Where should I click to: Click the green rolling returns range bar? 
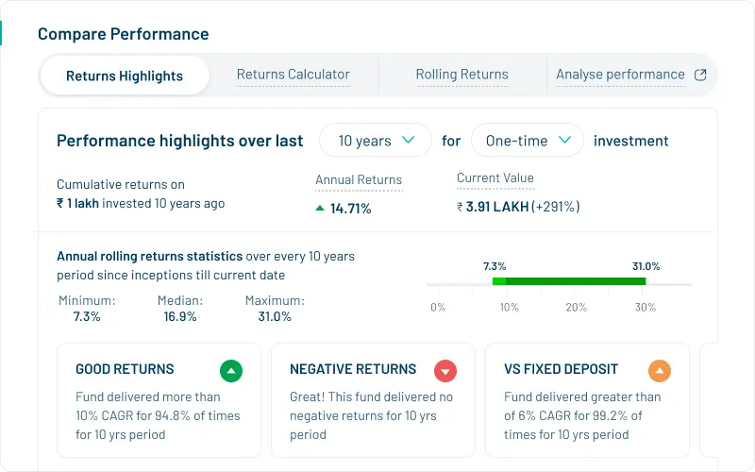pyautogui.click(x=569, y=281)
